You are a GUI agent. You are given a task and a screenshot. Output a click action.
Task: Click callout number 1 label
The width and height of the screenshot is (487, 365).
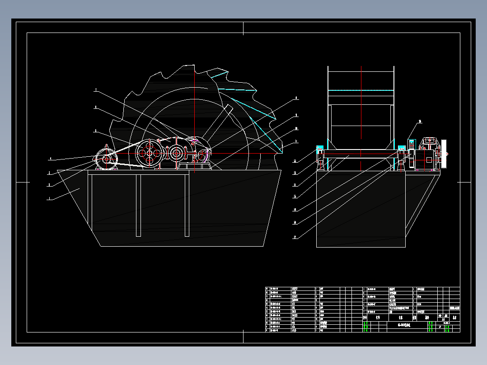click(49, 199)
